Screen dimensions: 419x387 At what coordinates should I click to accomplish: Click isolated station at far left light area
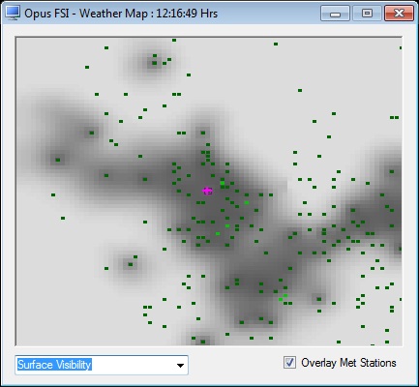53,194
